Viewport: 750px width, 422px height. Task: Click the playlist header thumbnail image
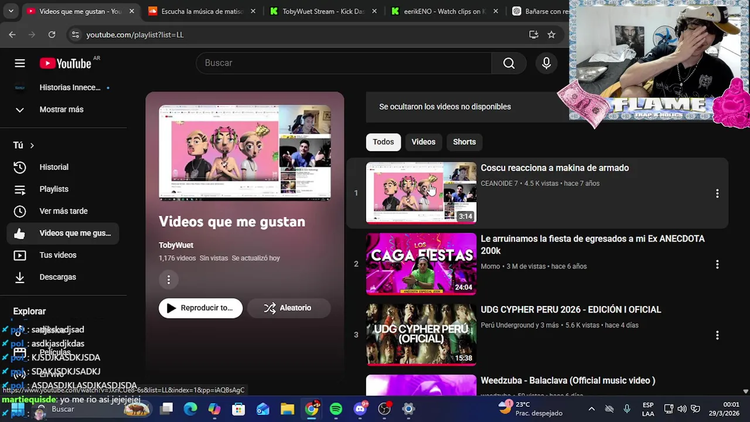[245, 153]
